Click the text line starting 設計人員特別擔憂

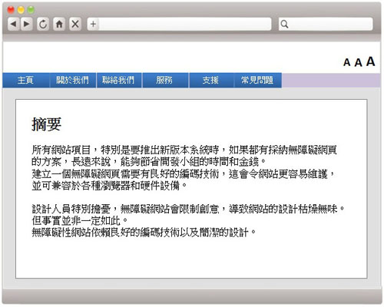tap(188, 209)
